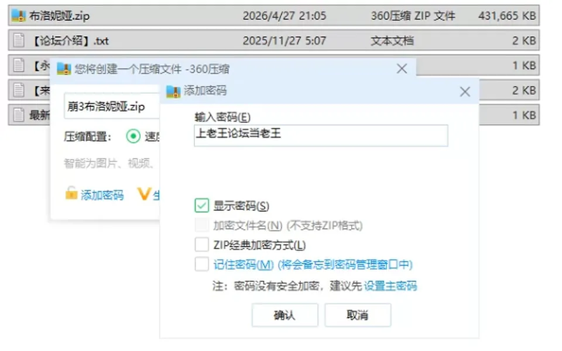Enable the ZIP经典加密方式(L) checkbox
Image resolution: width=562 pixels, height=351 pixels.
pyautogui.click(x=201, y=245)
